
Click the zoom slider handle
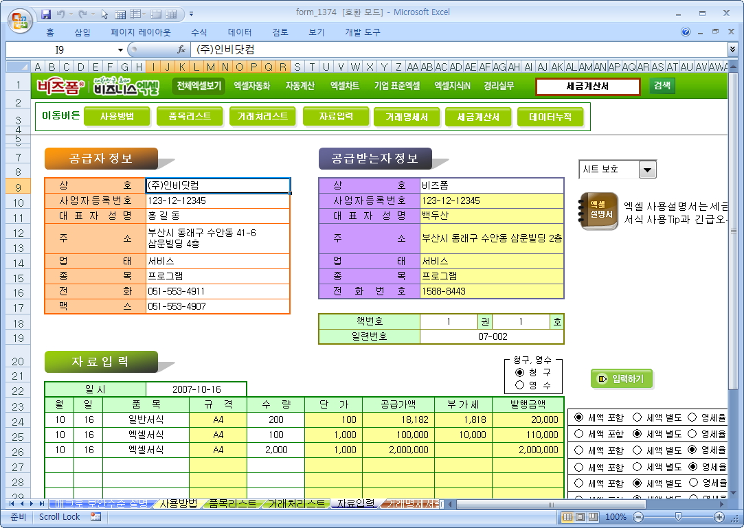[x=678, y=517]
